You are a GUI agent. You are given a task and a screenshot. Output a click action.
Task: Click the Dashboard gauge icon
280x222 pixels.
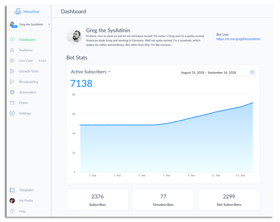tap(12, 39)
